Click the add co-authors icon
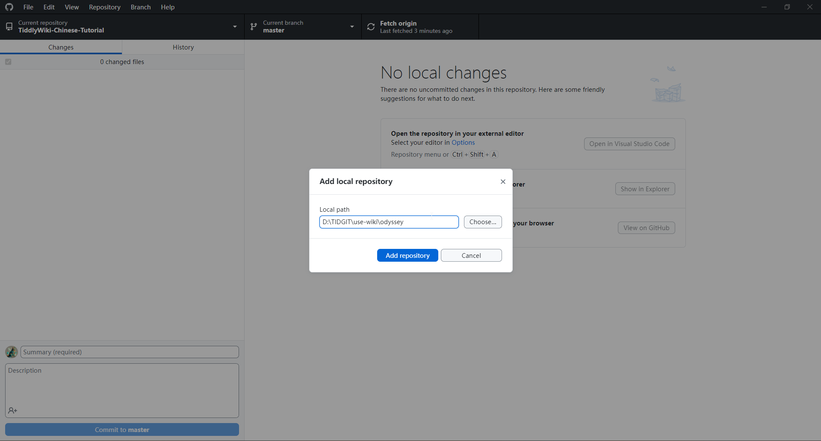The width and height of the screenshot is (821, 441). tap(12, 411)
